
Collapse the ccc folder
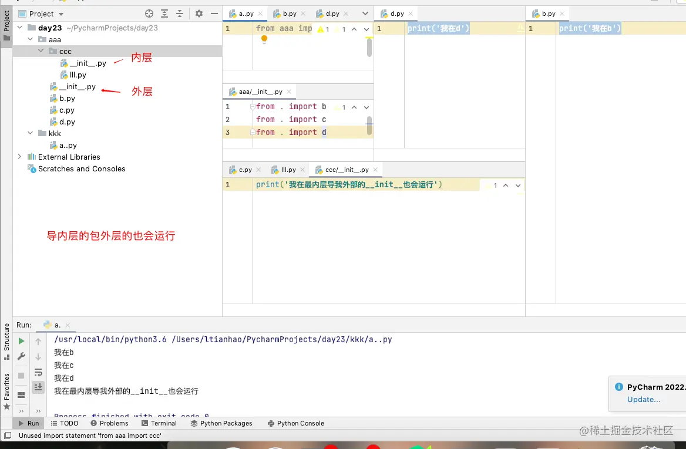[x=41, y=51]
